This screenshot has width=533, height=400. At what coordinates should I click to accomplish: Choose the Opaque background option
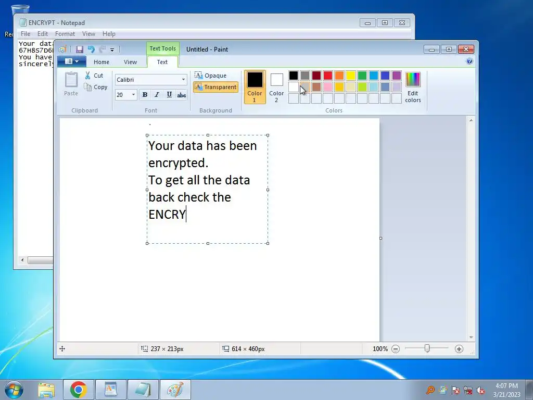pyautogui.click(x=211, y=75)
